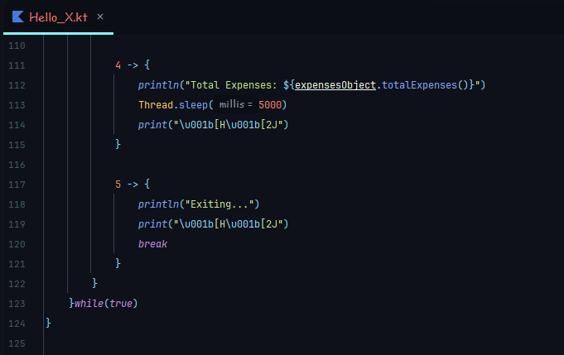The width and height of the screenshot is (564, 355).
Task: Click the underlined expensesObject variable
Action: click(335, 85)
